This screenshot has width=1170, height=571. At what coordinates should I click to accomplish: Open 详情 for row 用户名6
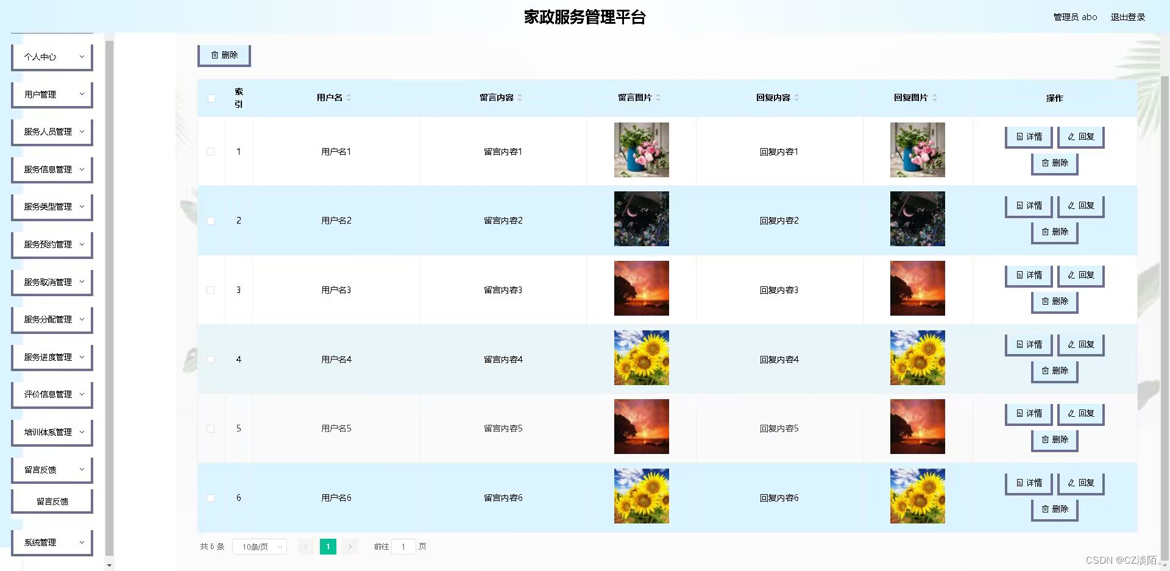pyautogui.click(x=1029, y=483)
